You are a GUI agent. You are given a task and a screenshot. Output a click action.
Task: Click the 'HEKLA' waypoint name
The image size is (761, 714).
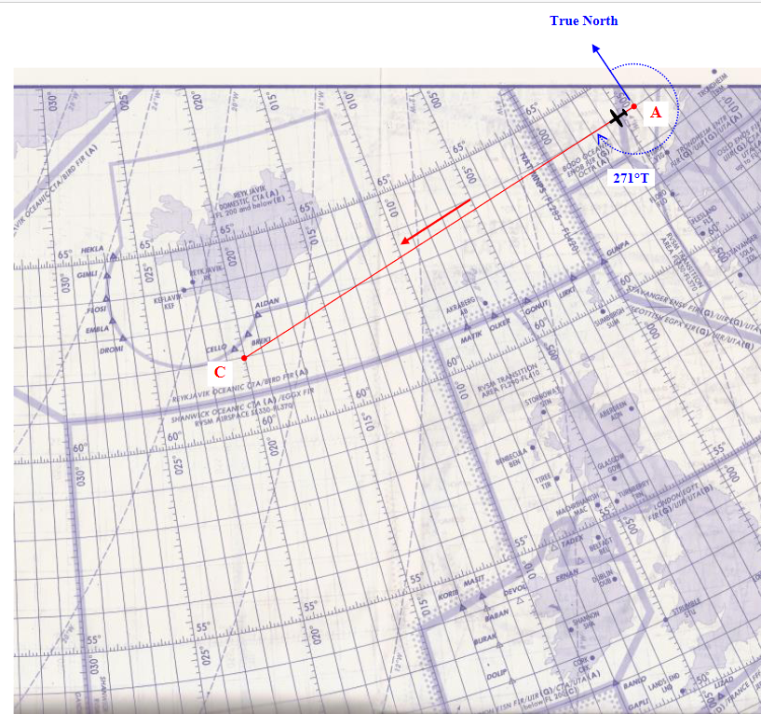click(x=92, y=250)
